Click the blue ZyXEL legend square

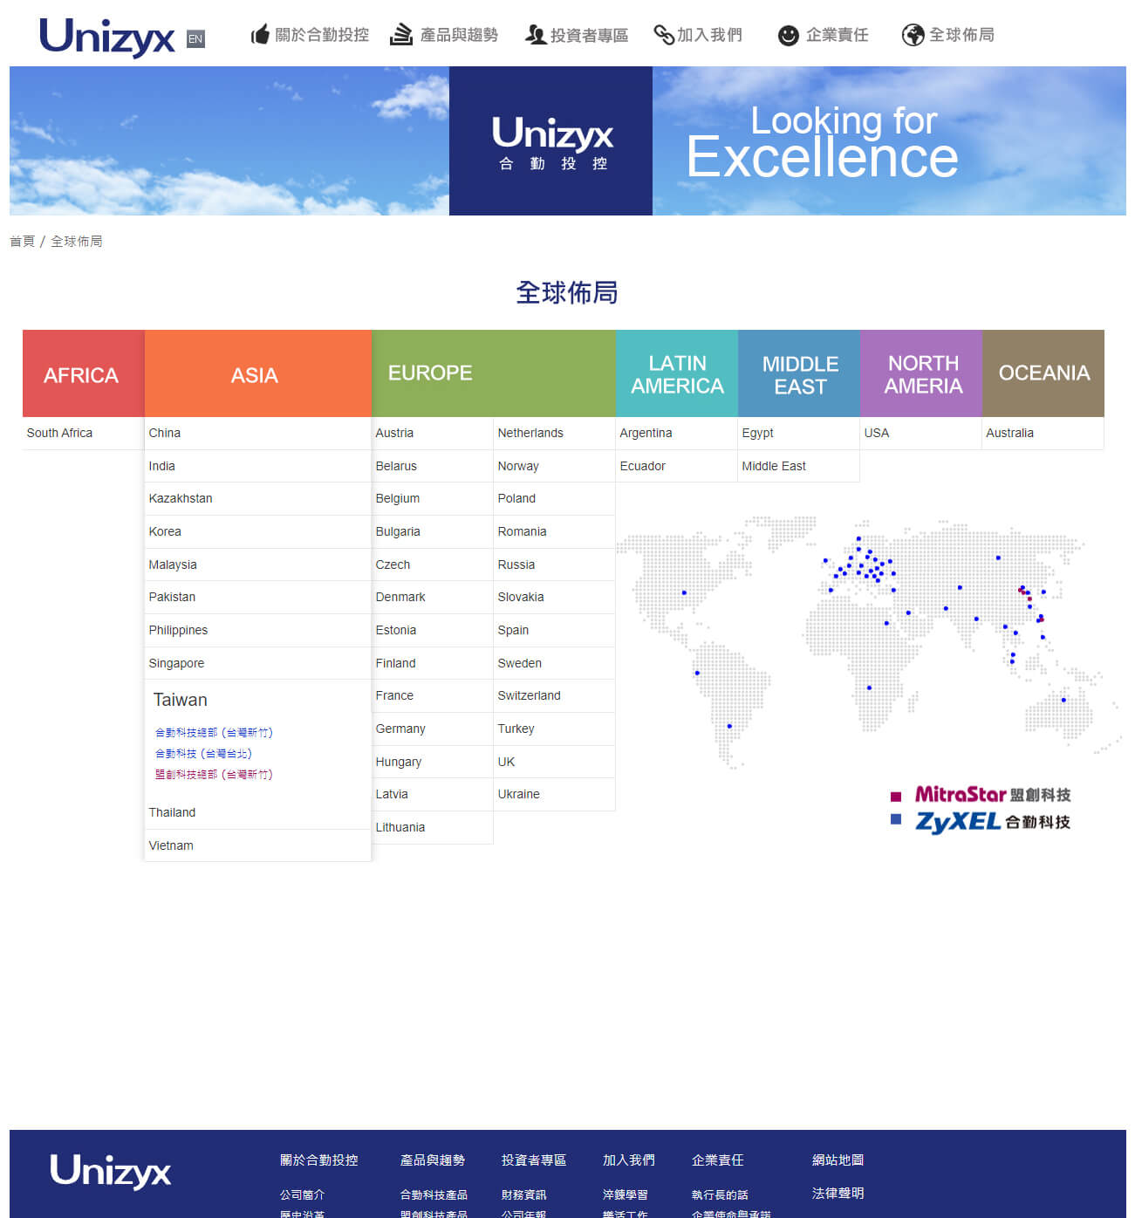point(896,819)
